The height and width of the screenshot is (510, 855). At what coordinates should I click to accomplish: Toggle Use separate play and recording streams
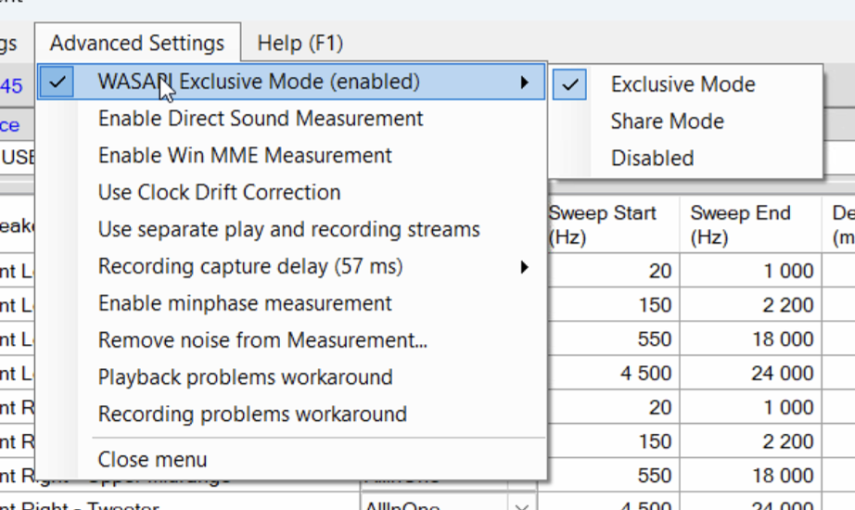(288, 230)
